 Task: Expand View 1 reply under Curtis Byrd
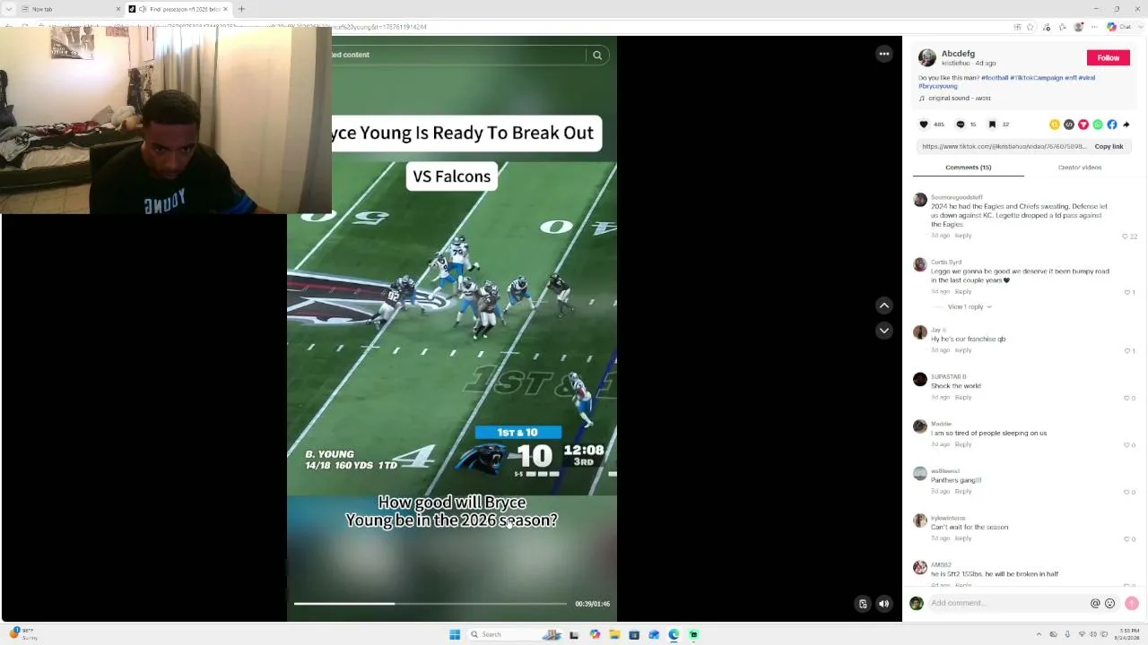click(970, 306)
